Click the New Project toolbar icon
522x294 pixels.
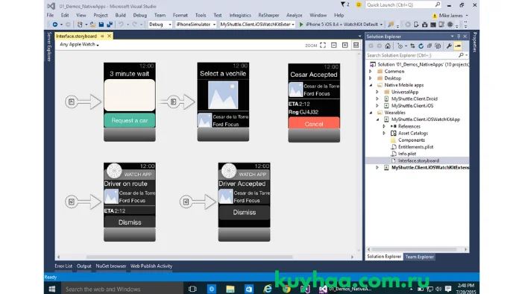click(x=80, y=25)
